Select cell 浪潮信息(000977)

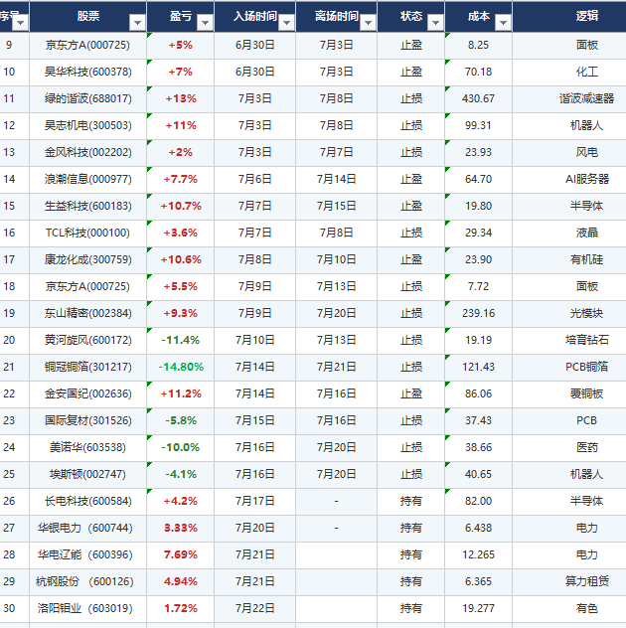[87, 179]
